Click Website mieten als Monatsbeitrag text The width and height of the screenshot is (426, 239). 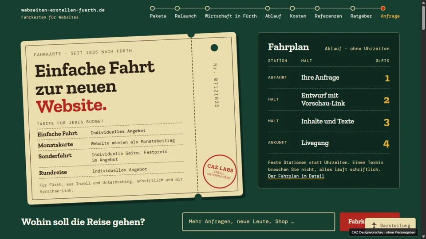pos(133,142)
